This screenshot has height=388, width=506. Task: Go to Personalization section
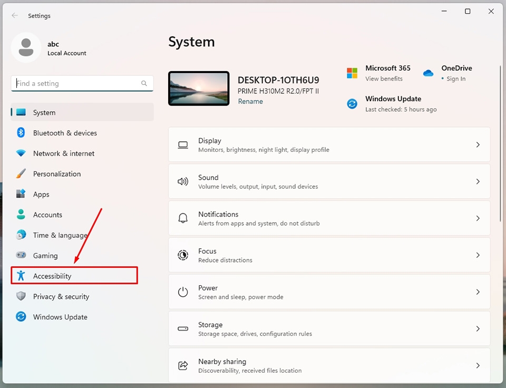[x=82, y=173]
